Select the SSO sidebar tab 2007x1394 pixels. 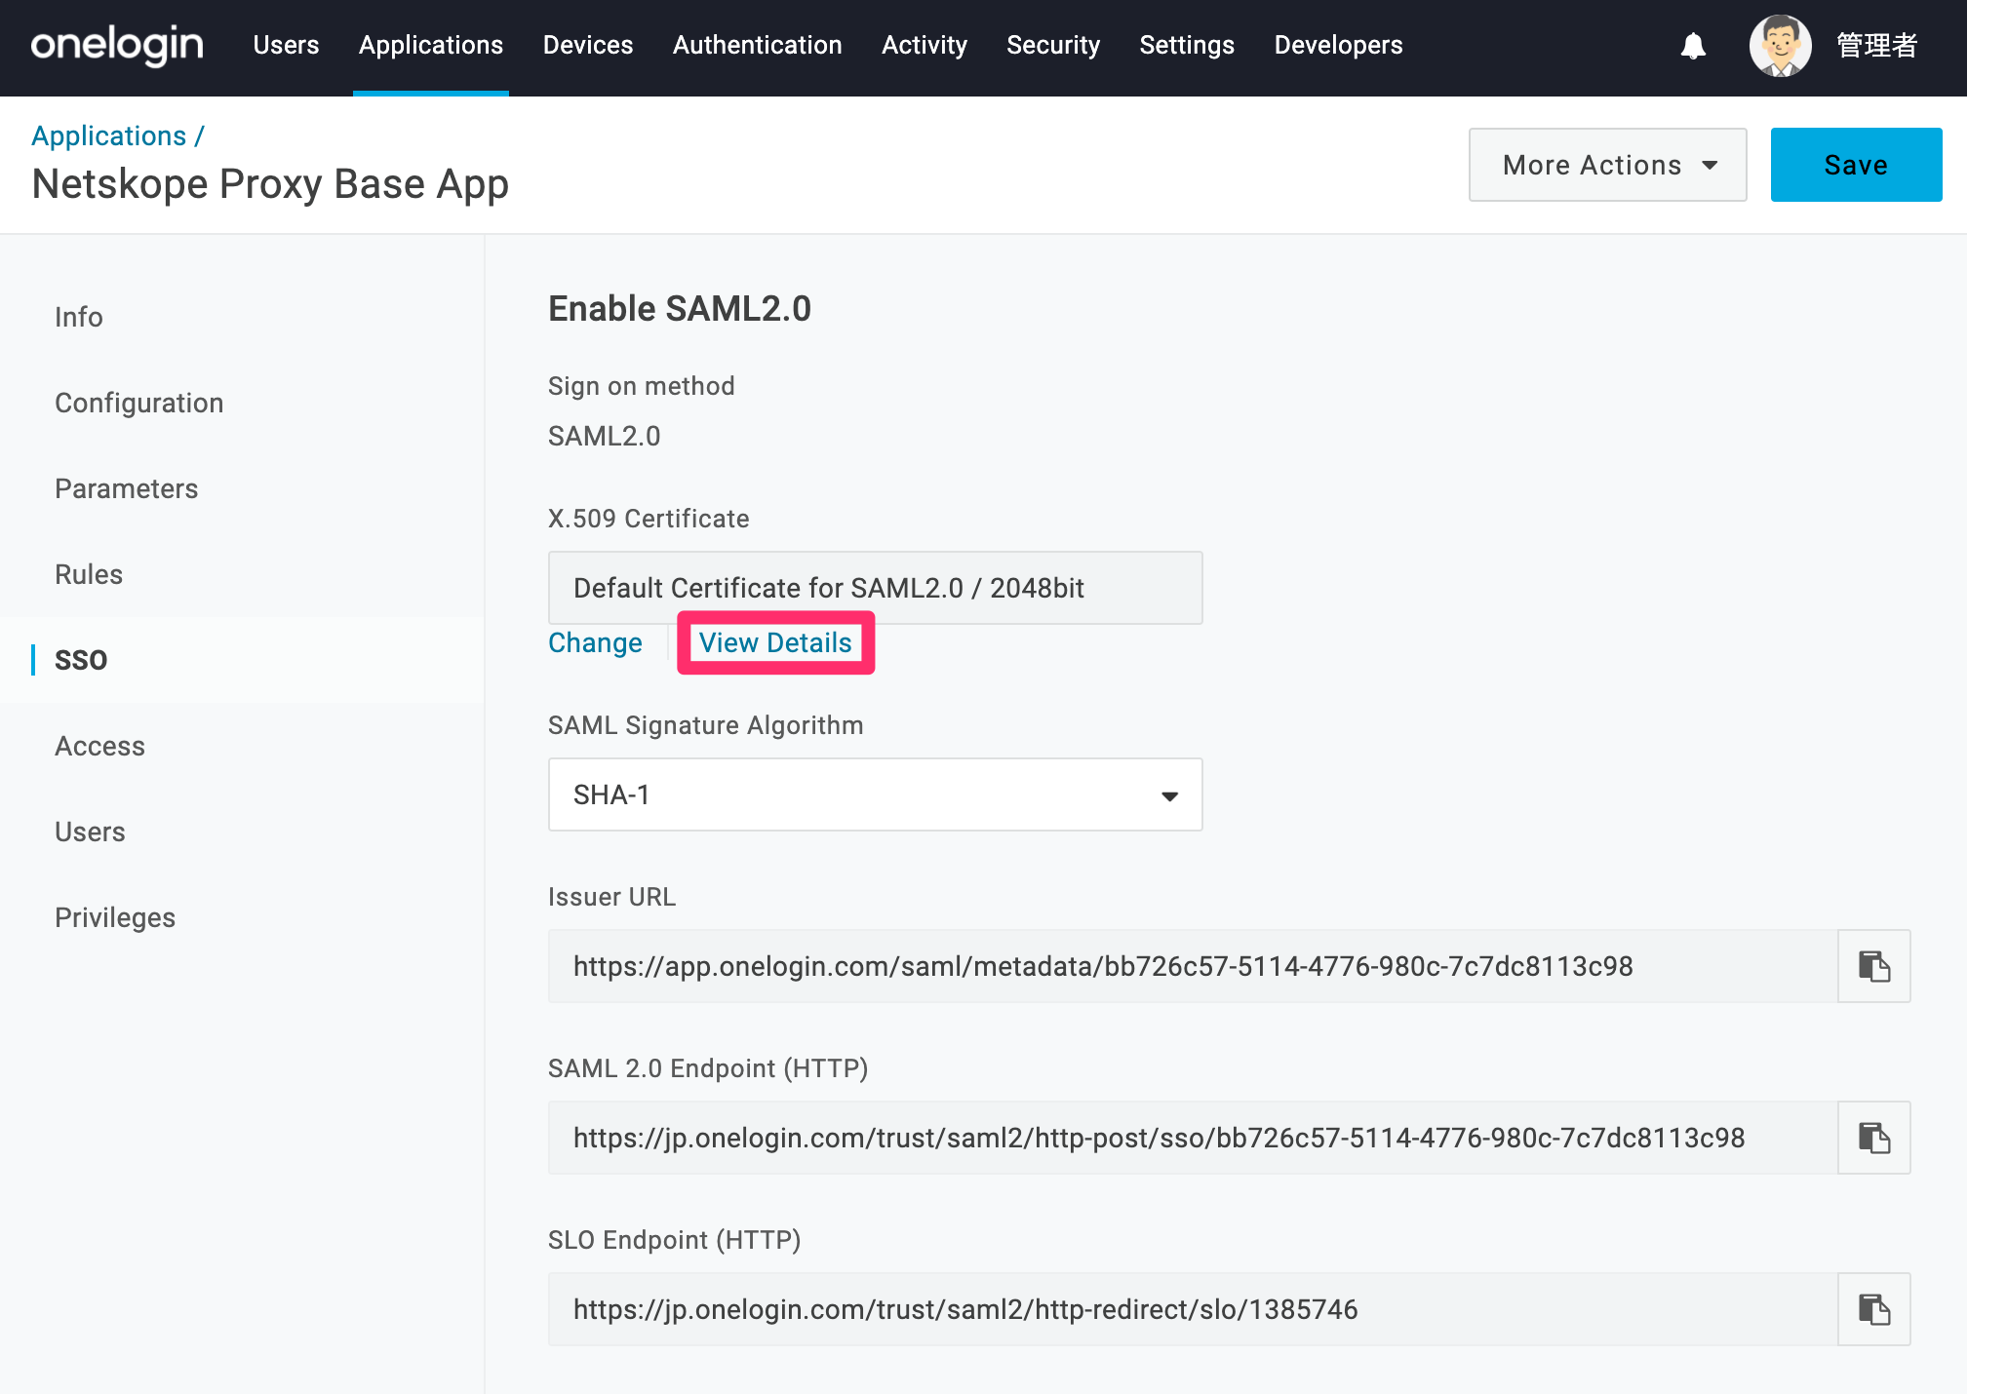tap(81, 660)
